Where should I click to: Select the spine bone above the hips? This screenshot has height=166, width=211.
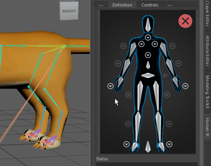pyautogui.click(x=148, y=65)
